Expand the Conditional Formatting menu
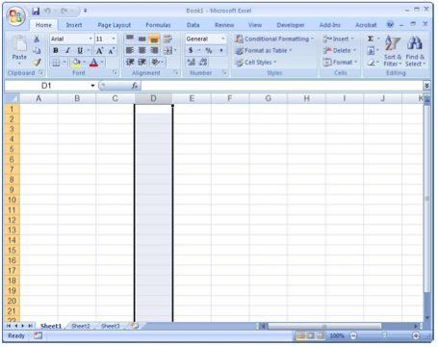The image size is (438, 347). click(274, 39)
